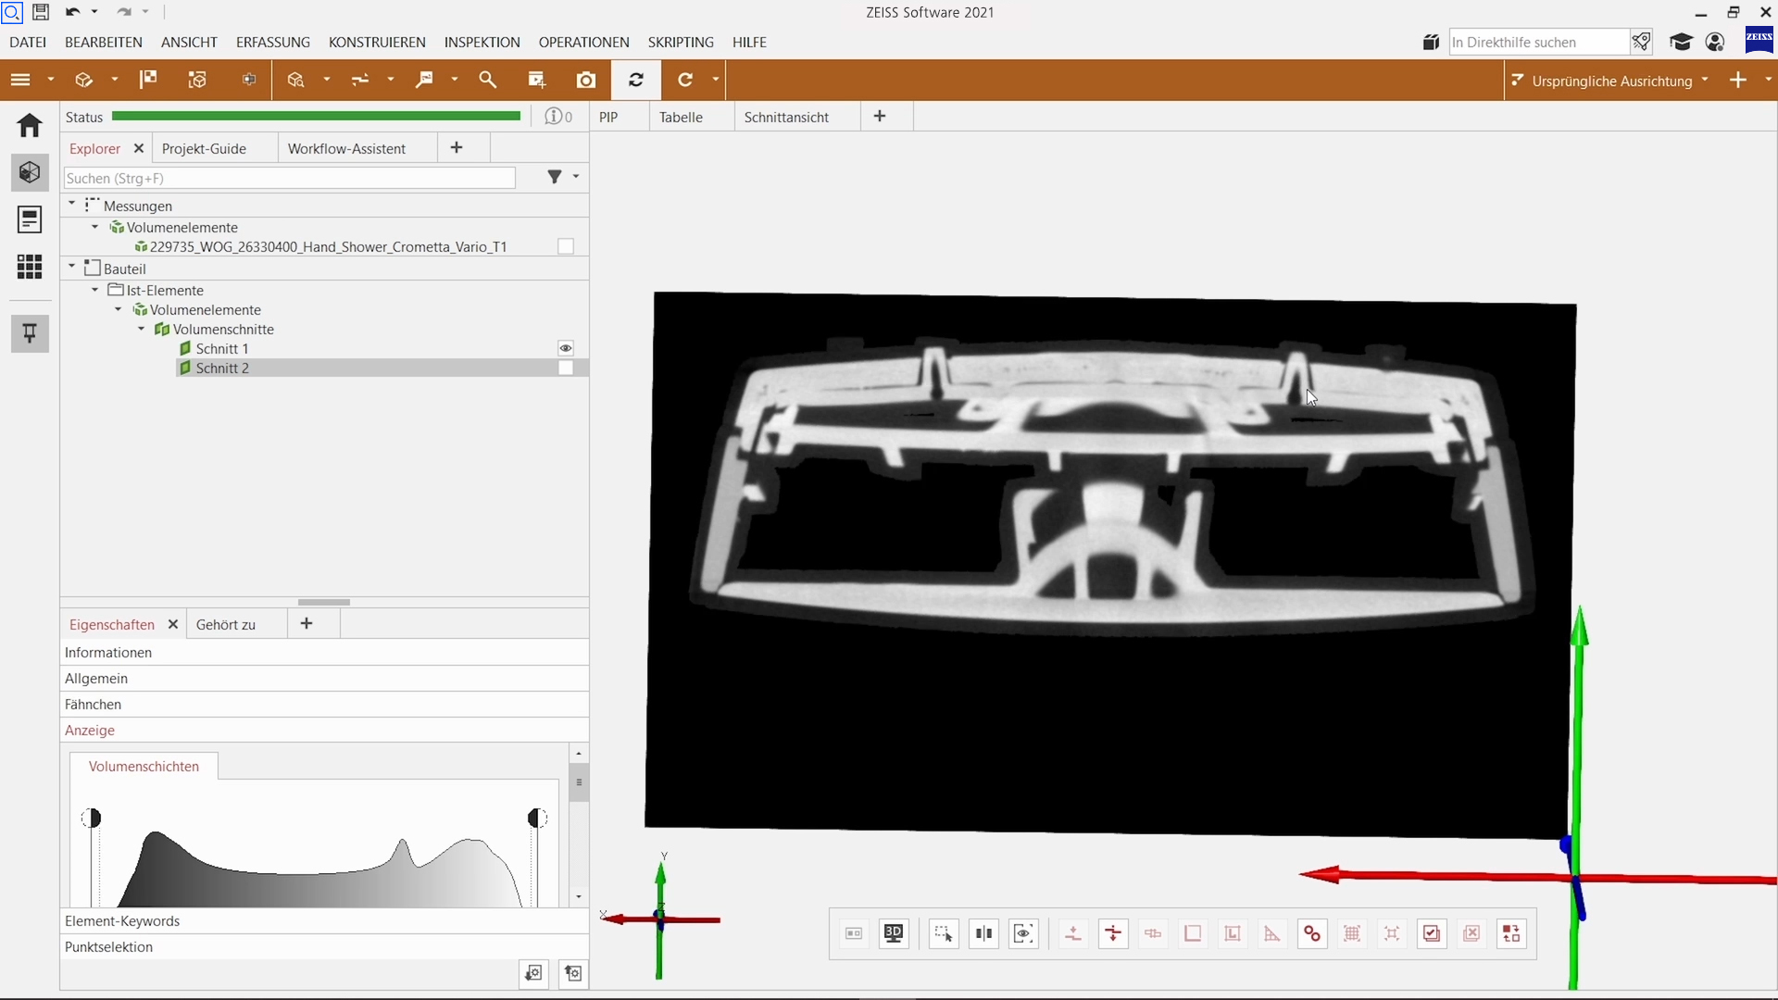Open the INSPEKTION menu

click(x=482, y=43)
